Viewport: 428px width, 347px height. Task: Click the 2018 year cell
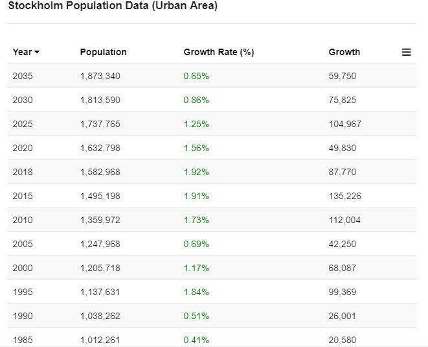[23, 172]
